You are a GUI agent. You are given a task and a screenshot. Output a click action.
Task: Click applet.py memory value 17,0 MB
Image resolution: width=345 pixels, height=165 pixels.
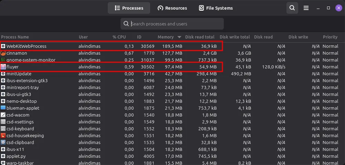tap(174, 156)
